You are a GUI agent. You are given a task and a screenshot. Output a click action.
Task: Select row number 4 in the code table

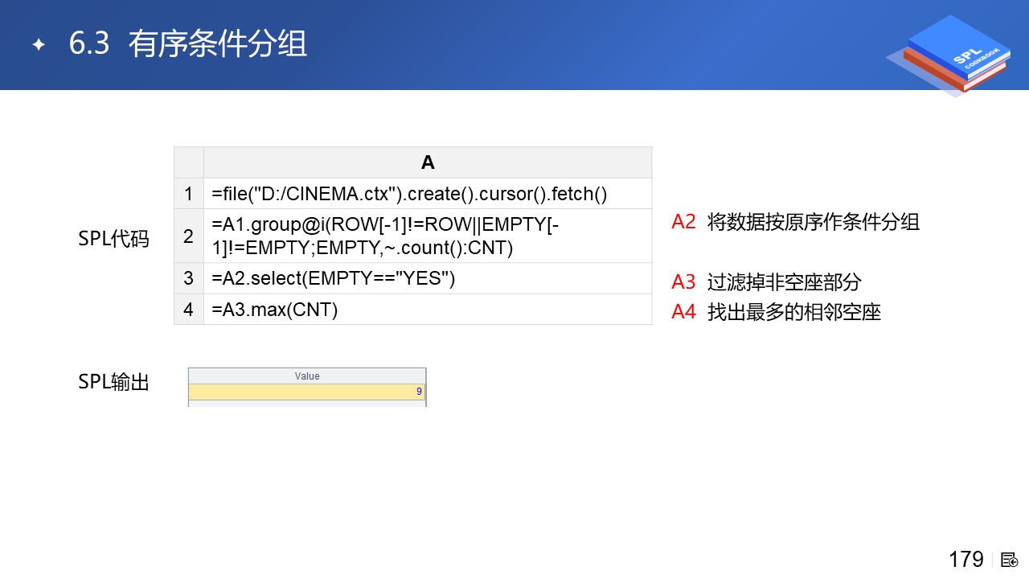click(189, 310)
